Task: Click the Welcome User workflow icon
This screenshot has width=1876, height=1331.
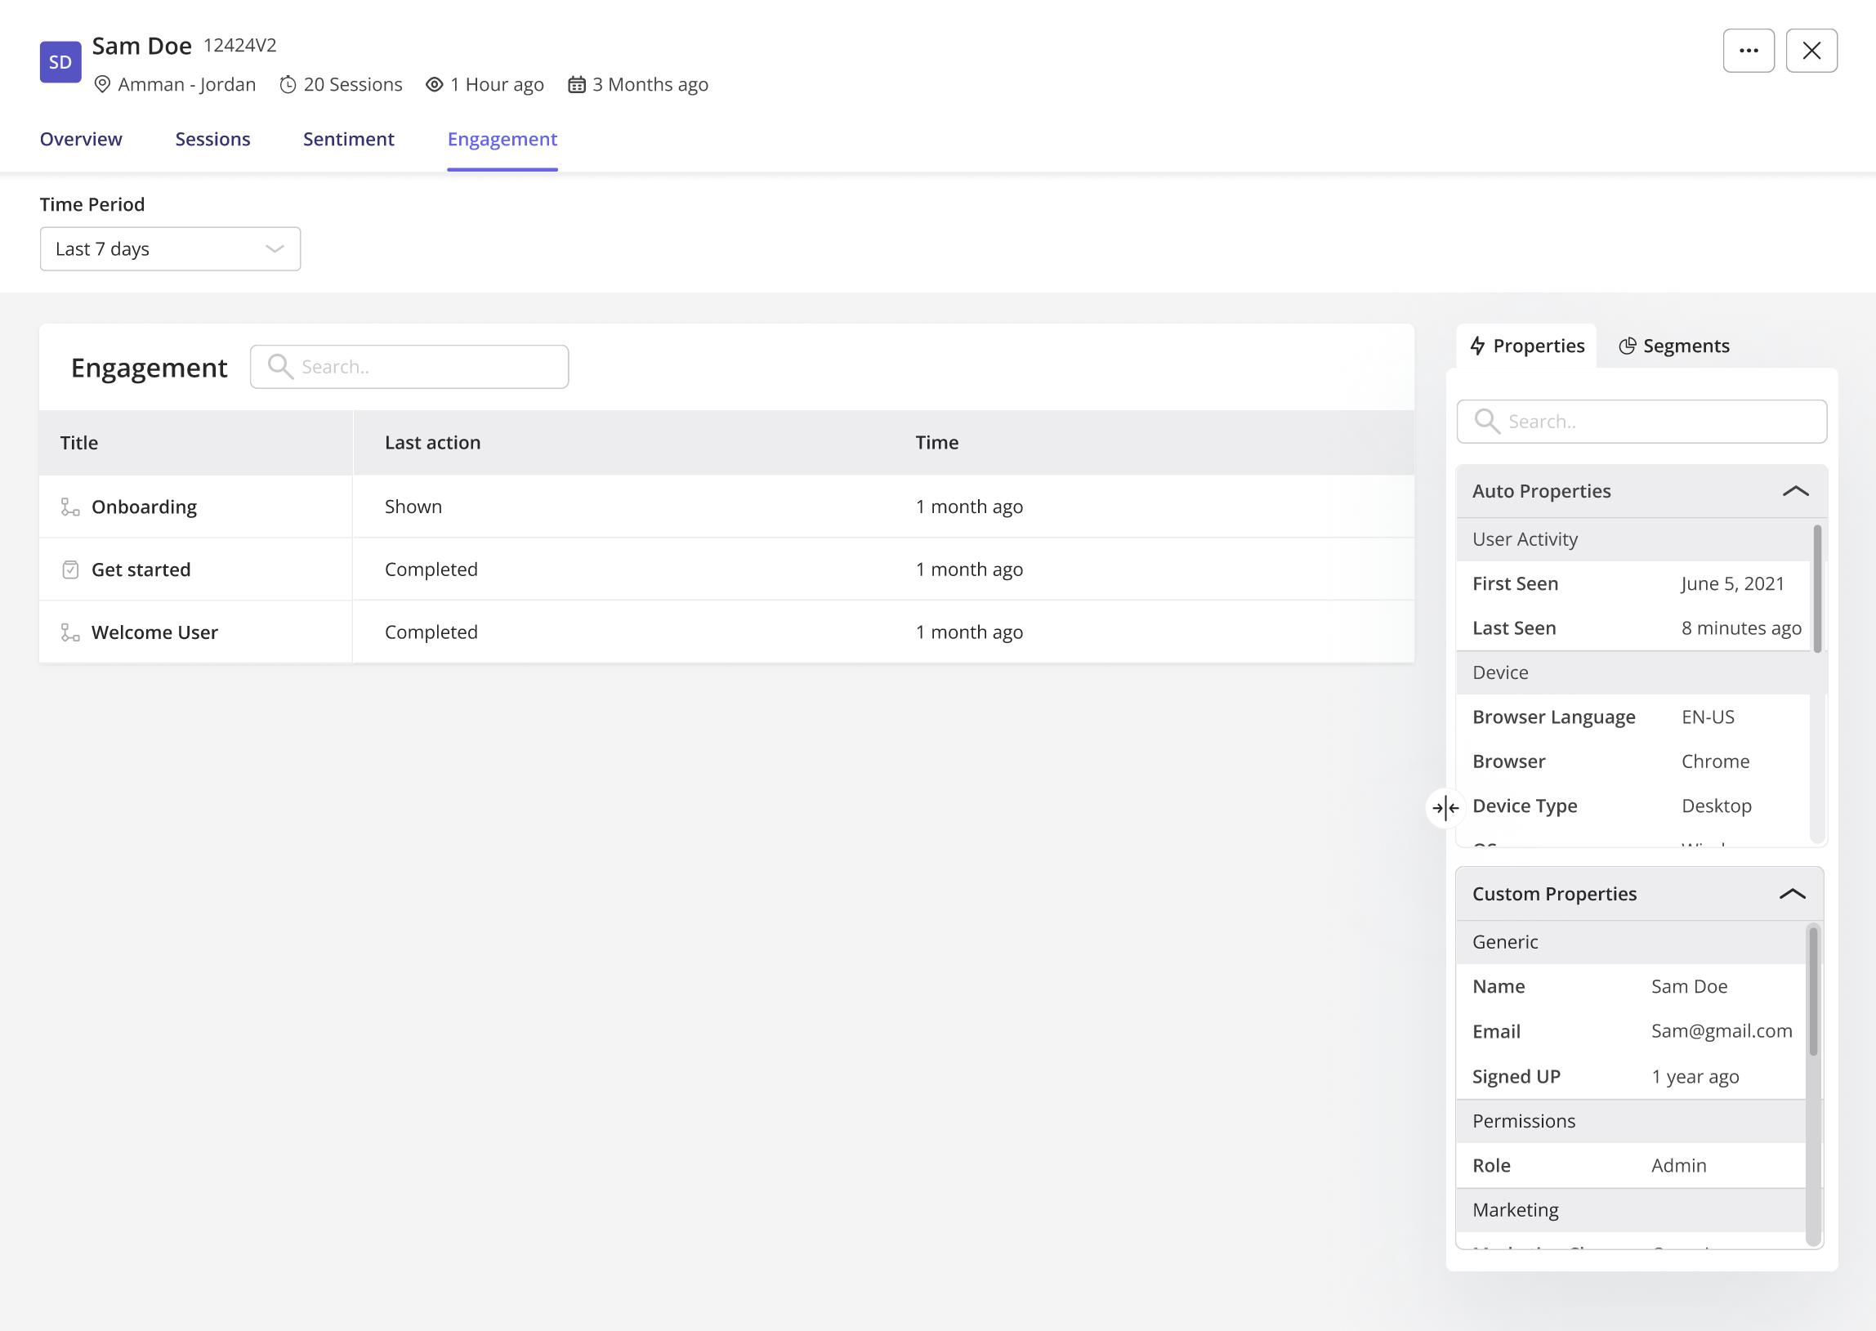Action: point(69,632)
